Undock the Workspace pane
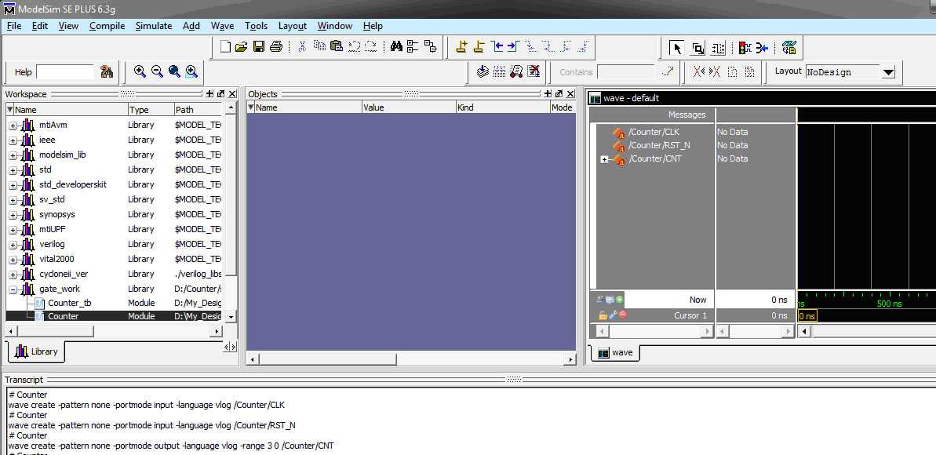Viewport: 936px width, 455px height. pyautogui.click(x=221, y=94)
